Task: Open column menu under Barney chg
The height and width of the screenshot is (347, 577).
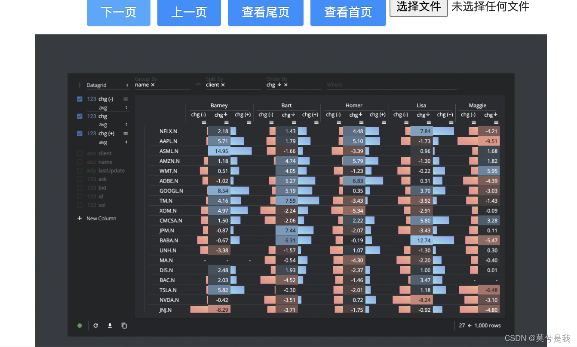Action: click(x=226, y=122)
